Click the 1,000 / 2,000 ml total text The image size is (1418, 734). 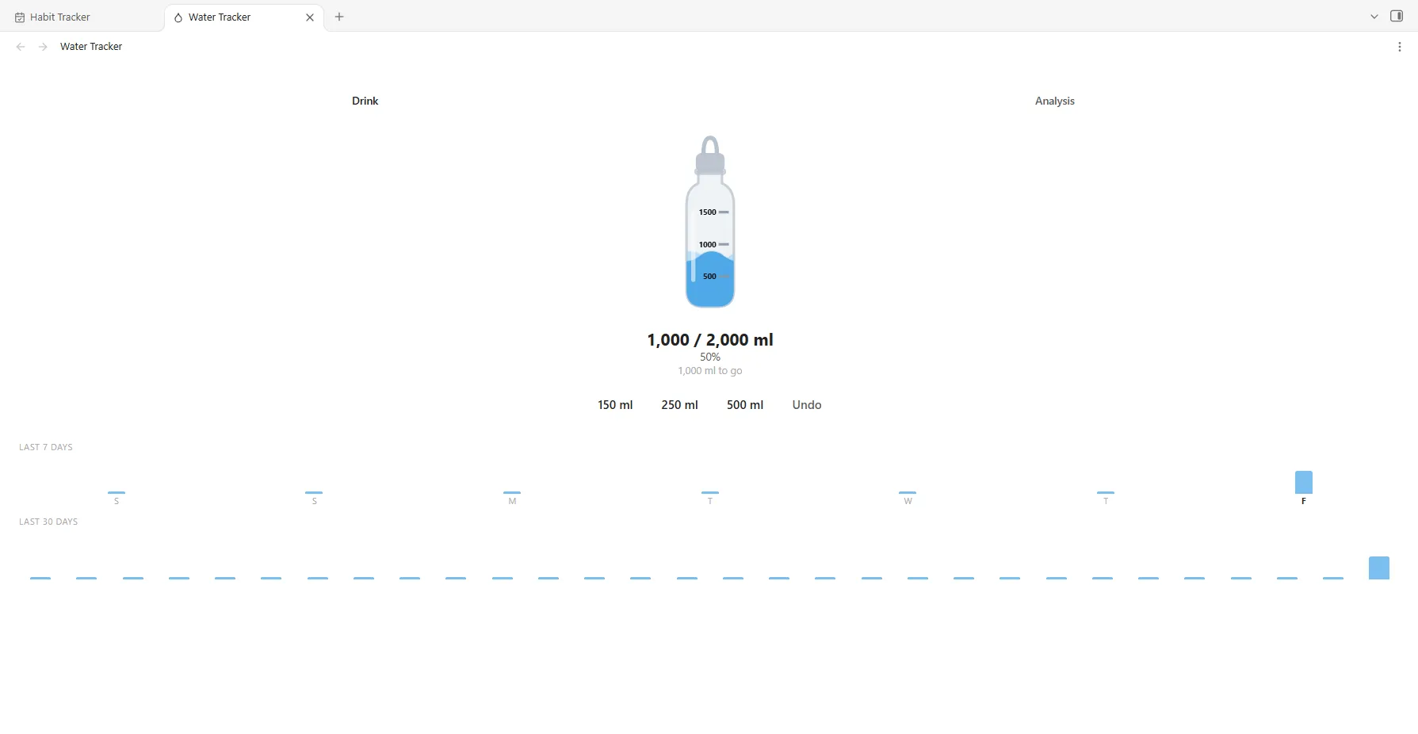710,340
